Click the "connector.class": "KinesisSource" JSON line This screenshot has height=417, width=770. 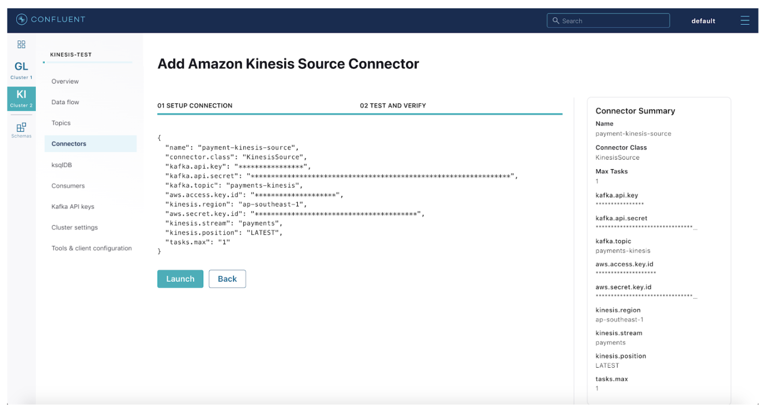236,157
